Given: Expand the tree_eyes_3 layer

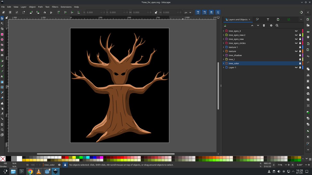Looking at the screenshot, I should pos(224,31).
